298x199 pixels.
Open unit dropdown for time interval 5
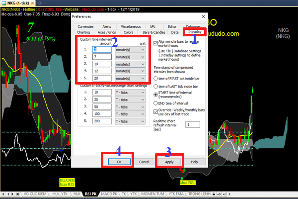pyautogui.click(x=130, y=79)
